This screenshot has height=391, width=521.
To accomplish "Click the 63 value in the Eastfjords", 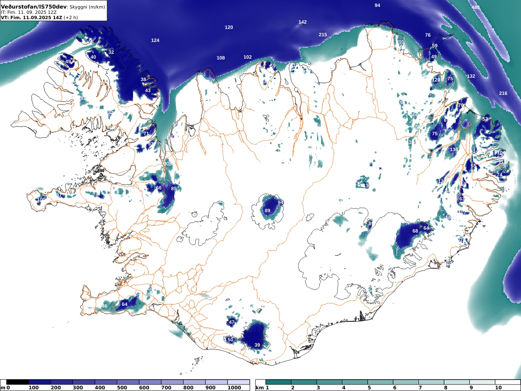I will (x=462, y=199).
